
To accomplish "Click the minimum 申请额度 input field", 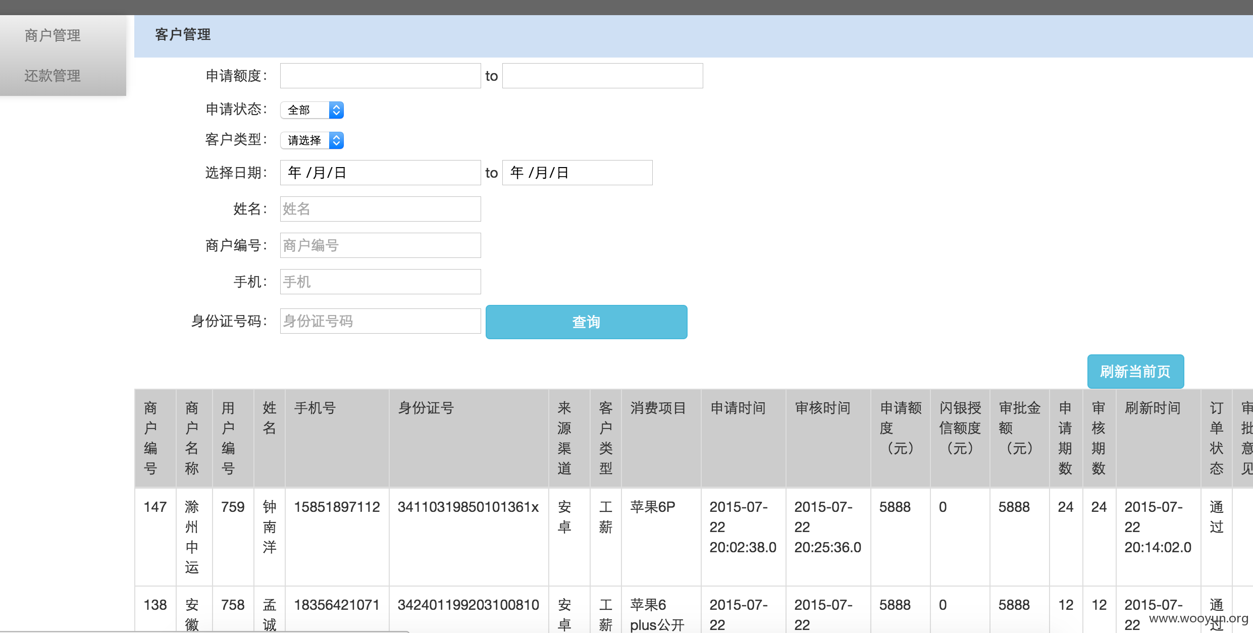I will [x=380, y=76].
